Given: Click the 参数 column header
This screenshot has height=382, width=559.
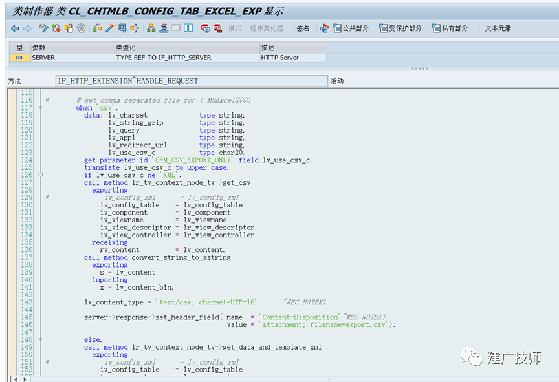Looking at the screenshot, I should (x=72, y=48).
